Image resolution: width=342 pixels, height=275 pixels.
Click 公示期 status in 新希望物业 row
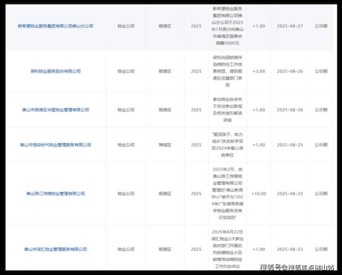321,26
